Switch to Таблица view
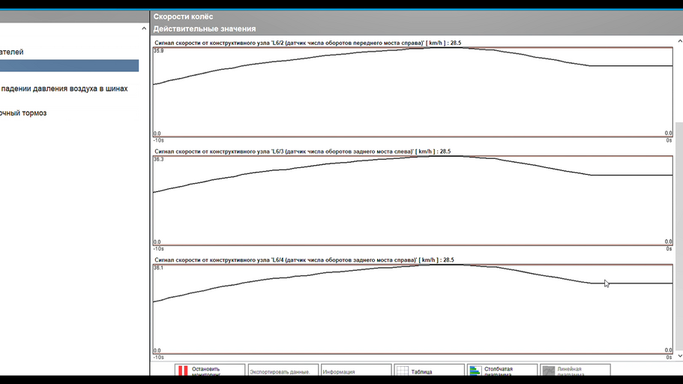The width and height of the screenshot is (683, 384). pos(429,370)
